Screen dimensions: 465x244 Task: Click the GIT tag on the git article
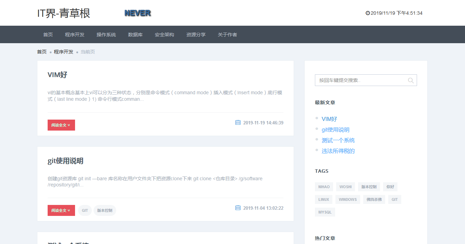[85, 210]
